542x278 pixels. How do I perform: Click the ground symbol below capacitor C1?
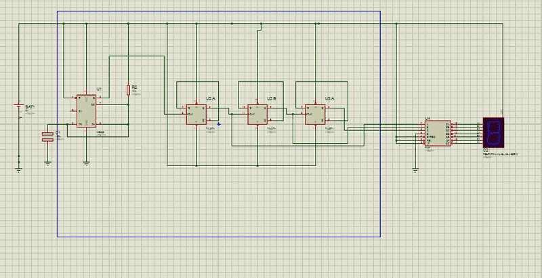tap(47, 162)
